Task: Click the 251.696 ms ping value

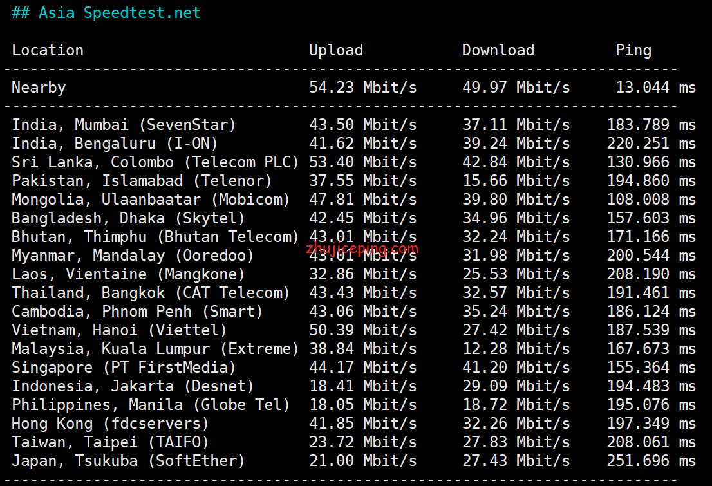Action: click(651, 460)
